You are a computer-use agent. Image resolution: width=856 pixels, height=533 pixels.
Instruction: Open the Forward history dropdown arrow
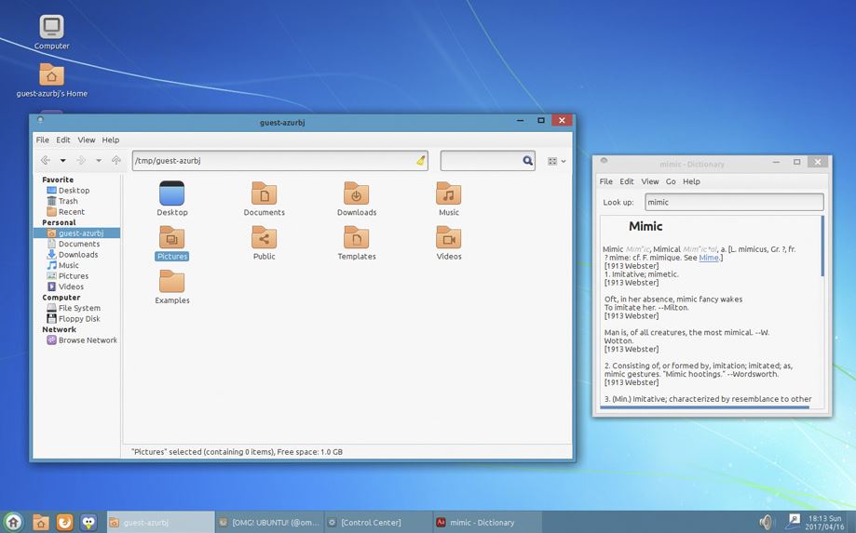99,161
